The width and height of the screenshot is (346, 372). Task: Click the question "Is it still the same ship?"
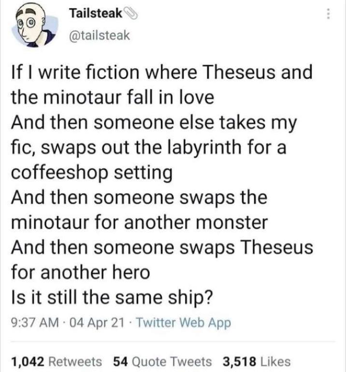[x=112, y=298]
